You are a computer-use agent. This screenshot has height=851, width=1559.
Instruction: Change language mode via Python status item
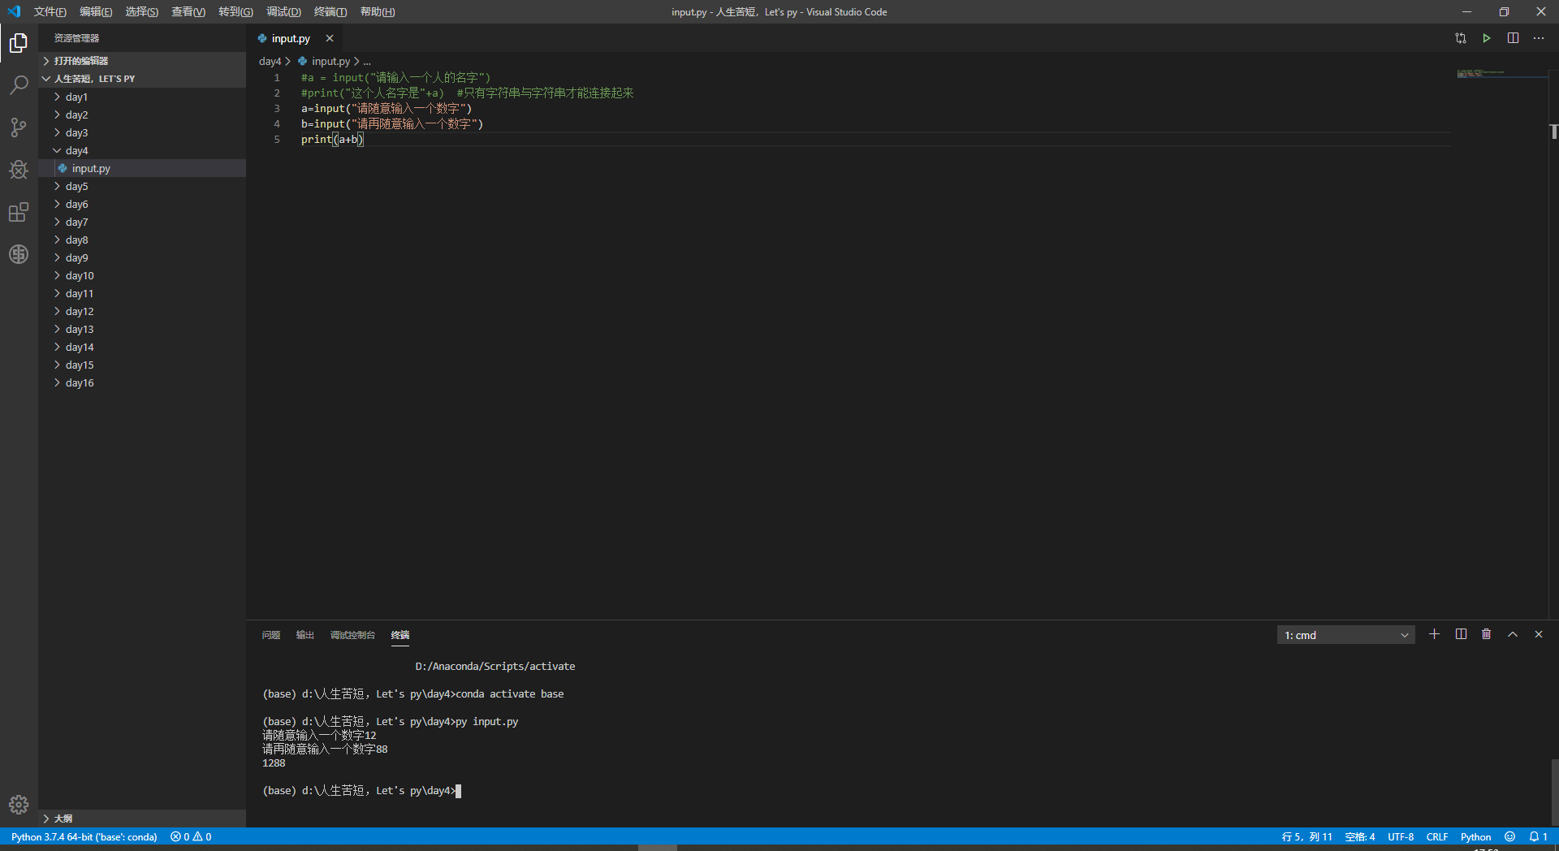pos(1475,836)
